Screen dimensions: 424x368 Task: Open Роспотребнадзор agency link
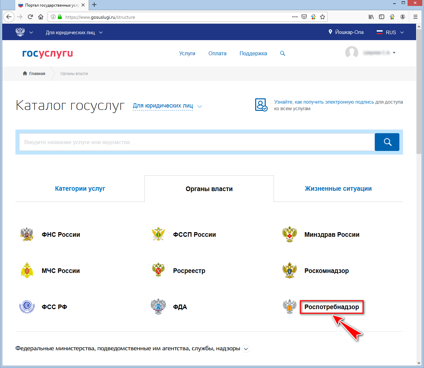pyautogui.click(x=332, y=307)
